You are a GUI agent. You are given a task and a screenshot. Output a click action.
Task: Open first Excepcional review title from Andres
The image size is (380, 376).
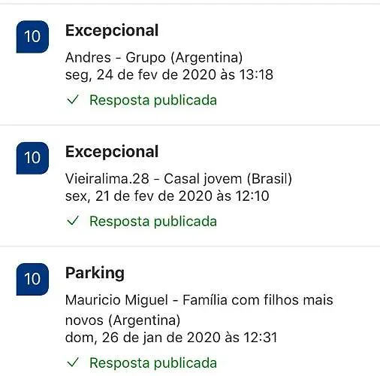coord(112,31)
